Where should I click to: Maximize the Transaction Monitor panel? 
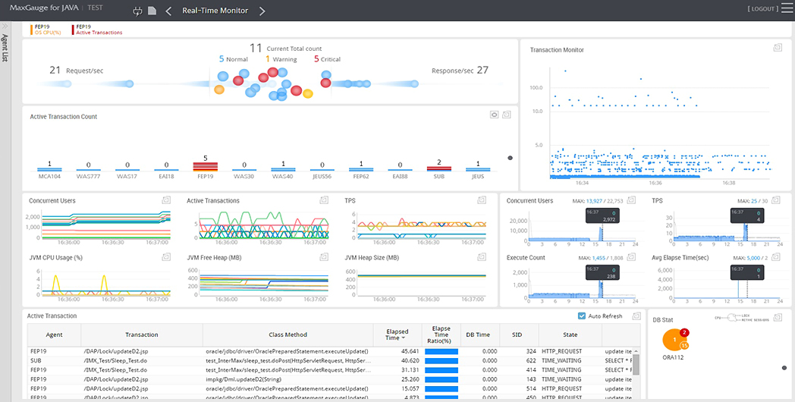point(778,48)
